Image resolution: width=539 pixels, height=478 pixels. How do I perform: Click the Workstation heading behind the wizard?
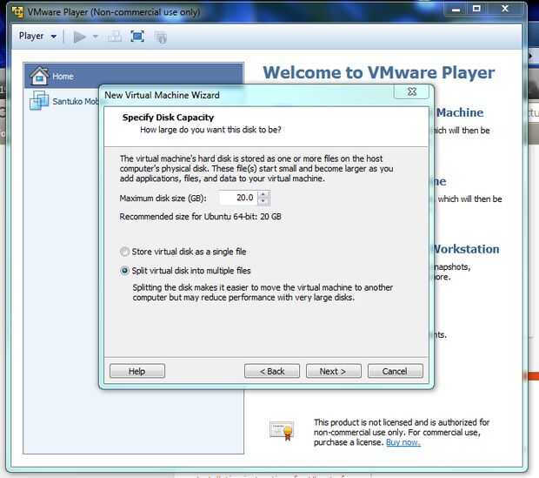click(466, 249)
